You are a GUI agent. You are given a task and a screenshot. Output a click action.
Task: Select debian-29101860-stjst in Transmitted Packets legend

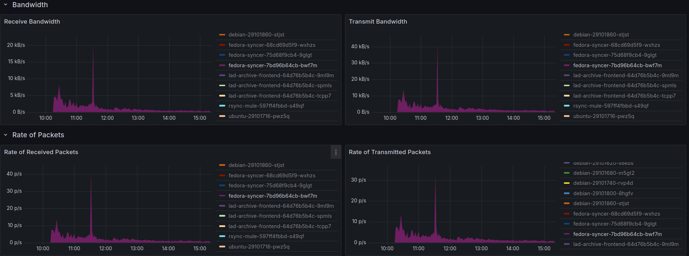[601, 203]
